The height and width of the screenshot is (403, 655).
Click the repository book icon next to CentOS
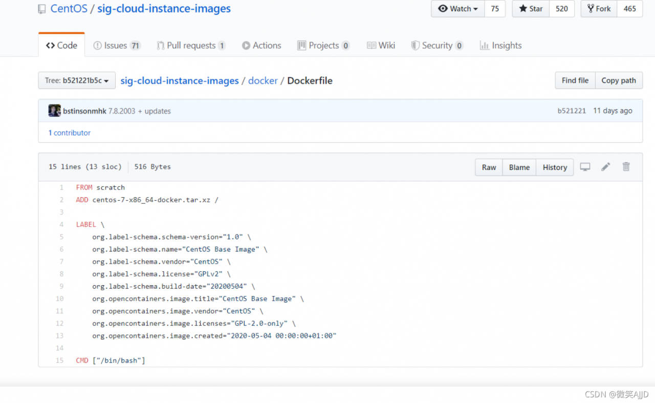click(42, 9)
